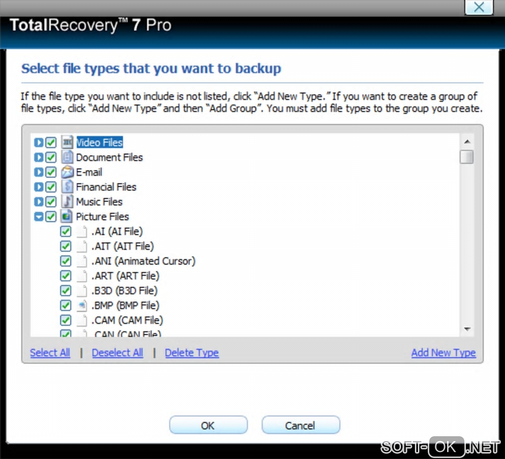Click the scrollbar up arrow
The height and width of the screenshot is (459, 505).
[x=467, y=142]
